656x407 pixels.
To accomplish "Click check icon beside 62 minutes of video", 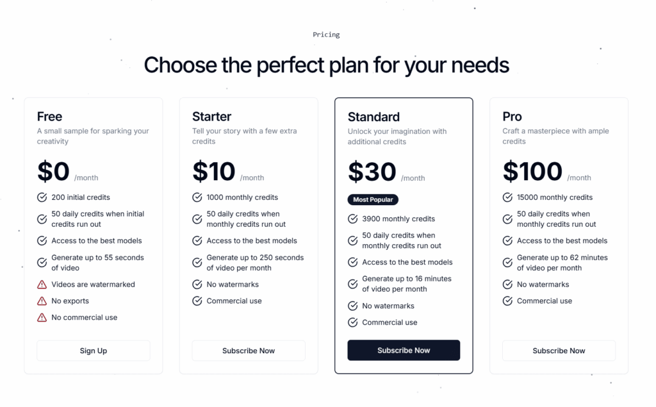I will click(507, 263).
